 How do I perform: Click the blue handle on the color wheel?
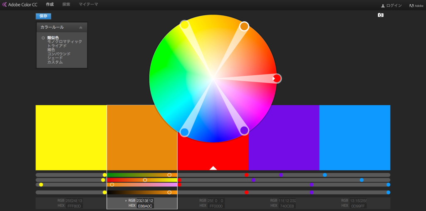coord(184,132)
